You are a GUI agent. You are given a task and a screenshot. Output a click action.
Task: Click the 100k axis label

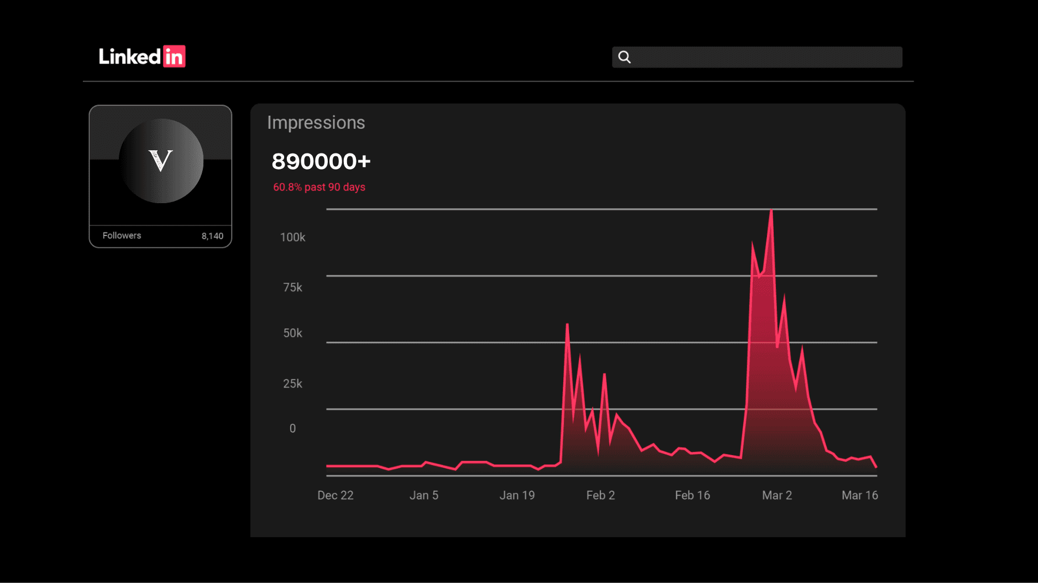point(292,237)
